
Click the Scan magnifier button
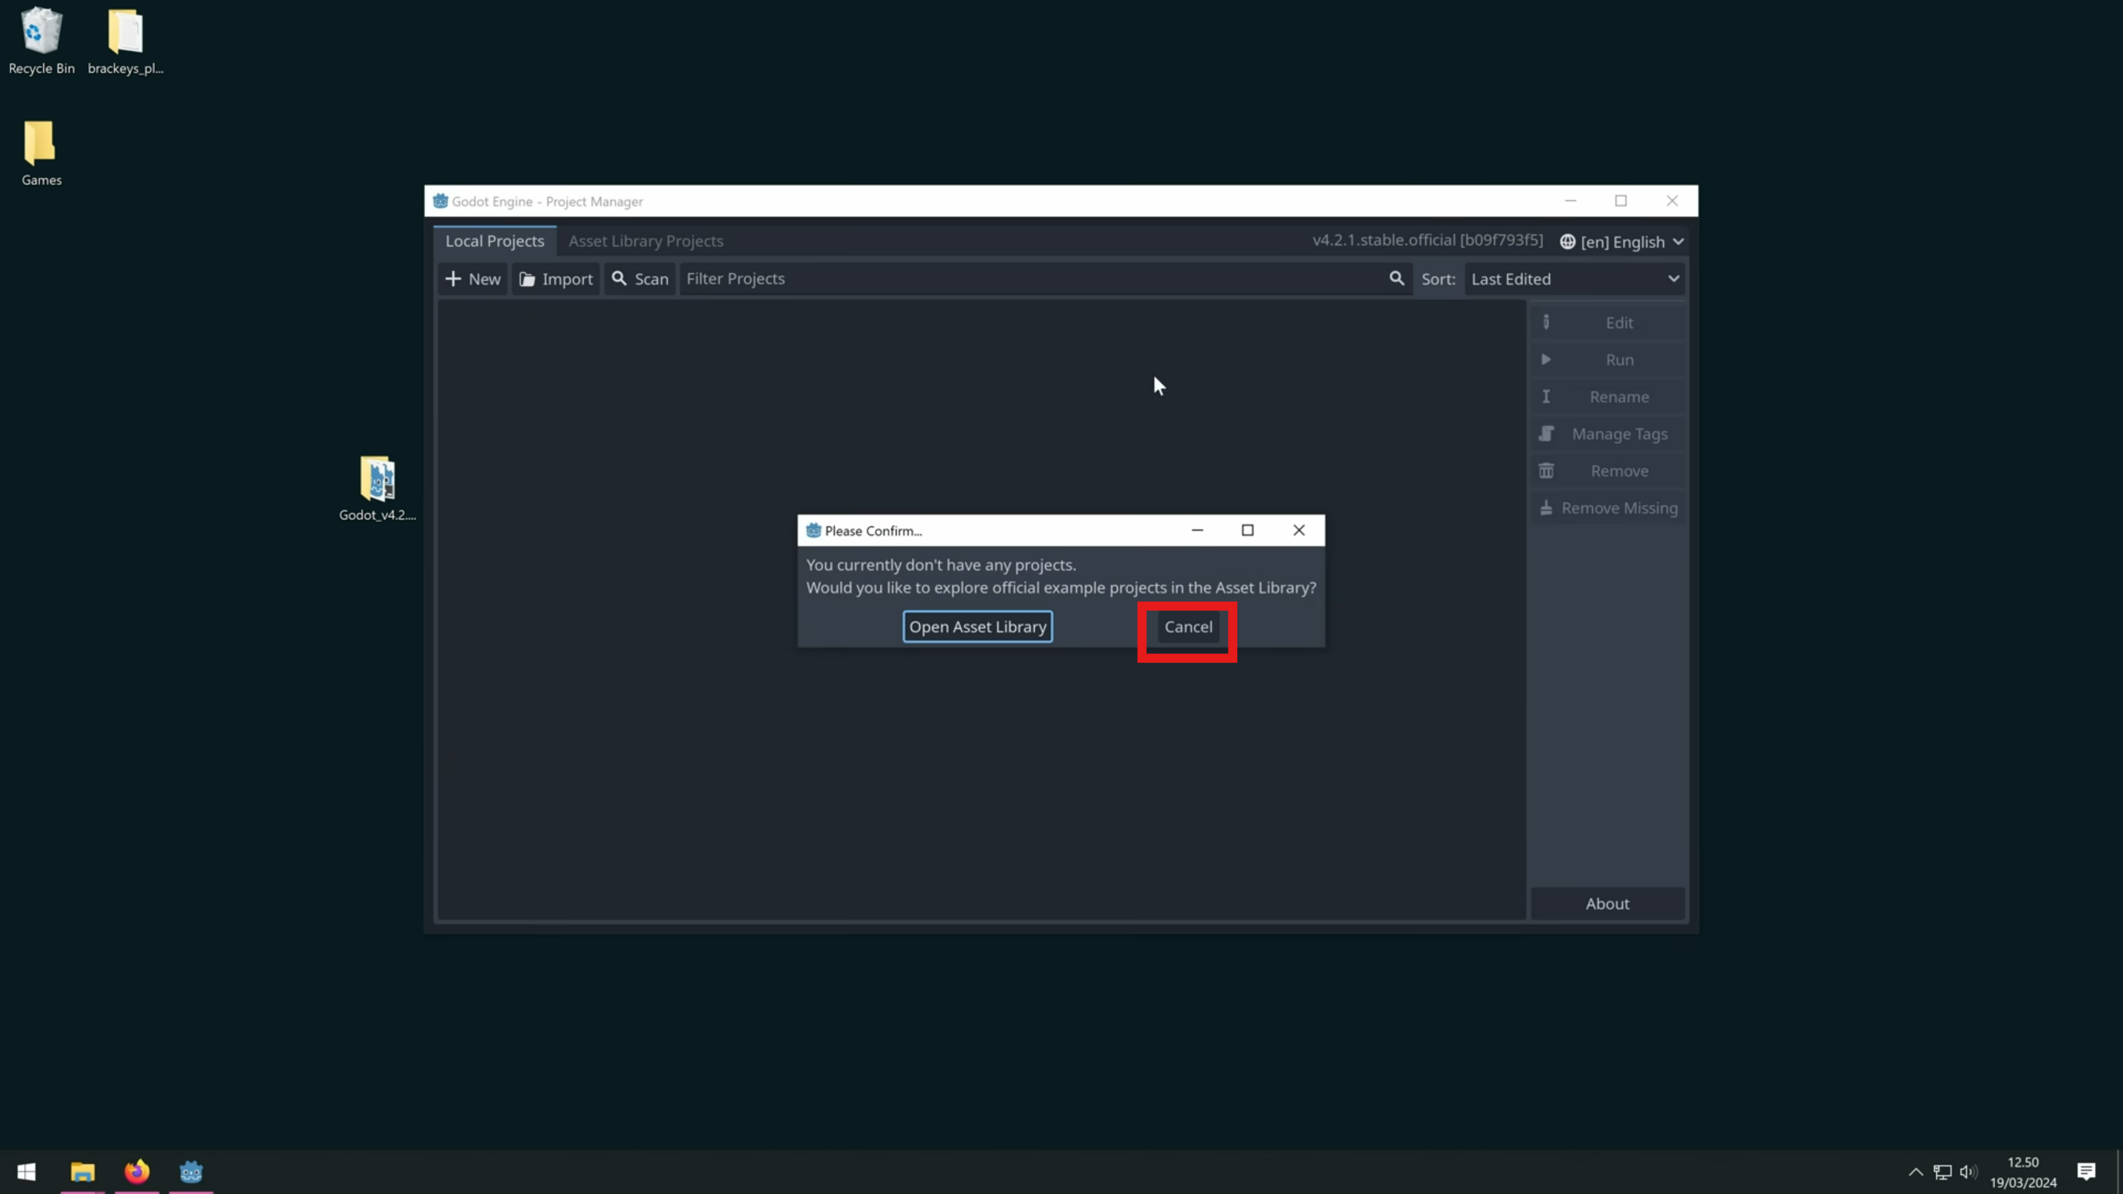point(640,279)
